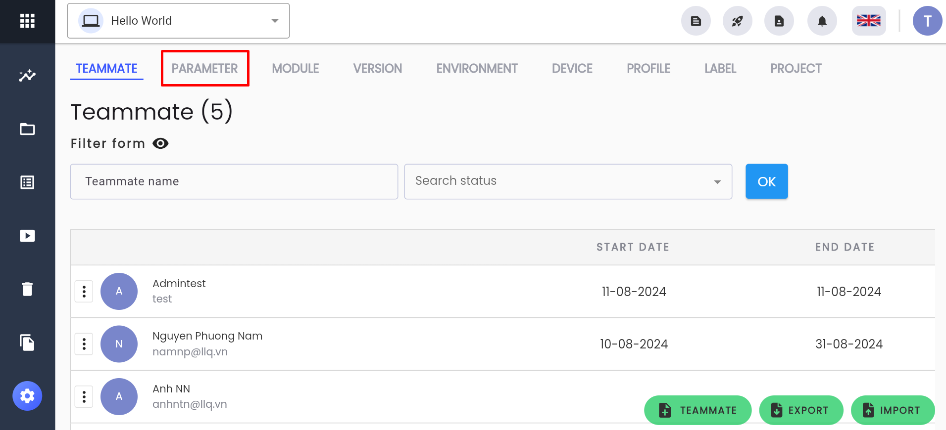Focus the Teammate name input field
Screen dimensions: 946x430
pos(234,181)
